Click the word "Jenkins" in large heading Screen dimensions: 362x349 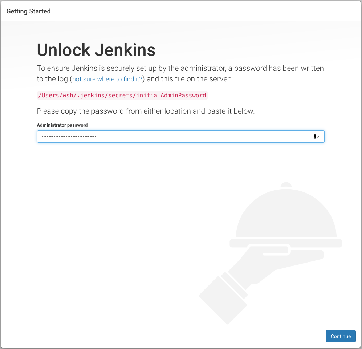(125, 50)
